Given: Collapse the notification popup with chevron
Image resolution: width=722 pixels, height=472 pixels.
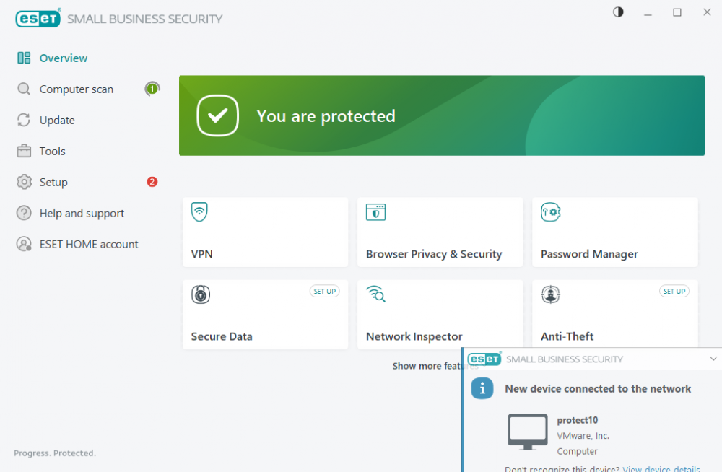Looking at the screenshot, I should (713, 359).
